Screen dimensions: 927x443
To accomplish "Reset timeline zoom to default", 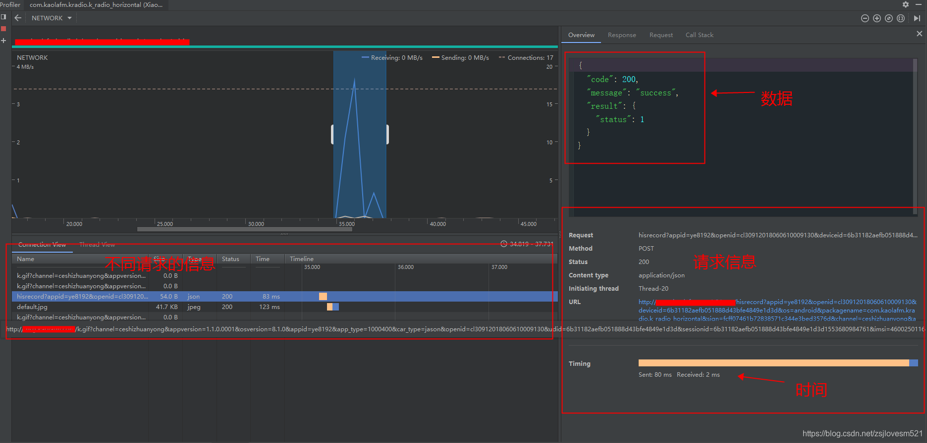I will [x=889, y=18].
